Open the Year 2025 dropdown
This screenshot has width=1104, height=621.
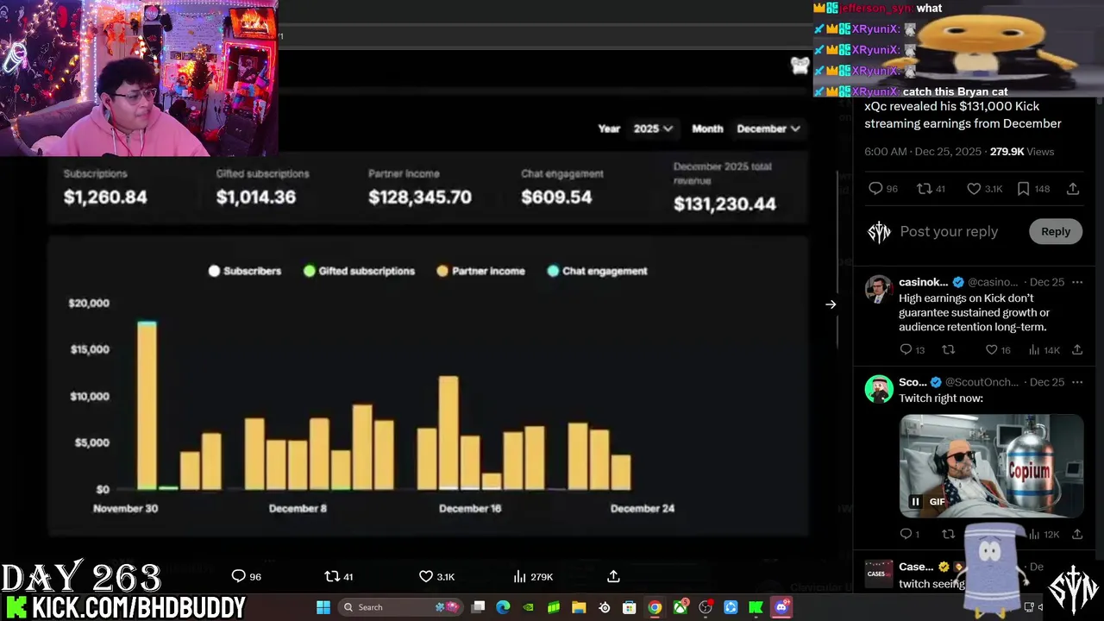tap(653, 129)
